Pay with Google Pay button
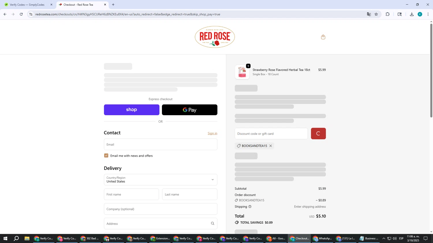The width and height of the screenshot is (433, 243). pos(190,110)
